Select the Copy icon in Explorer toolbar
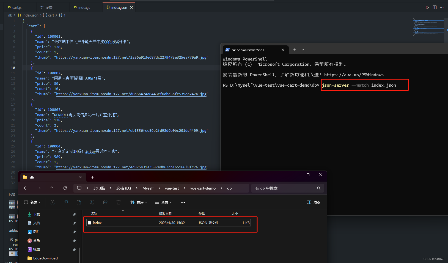 click(x=66, y=202)
